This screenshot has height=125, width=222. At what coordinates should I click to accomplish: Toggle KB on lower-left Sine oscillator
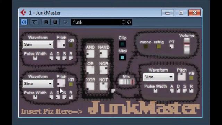tap(71, 84)
